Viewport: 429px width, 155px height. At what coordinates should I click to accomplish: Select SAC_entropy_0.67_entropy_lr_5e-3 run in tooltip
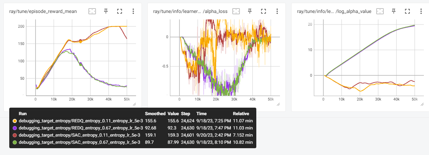point(79,142)
